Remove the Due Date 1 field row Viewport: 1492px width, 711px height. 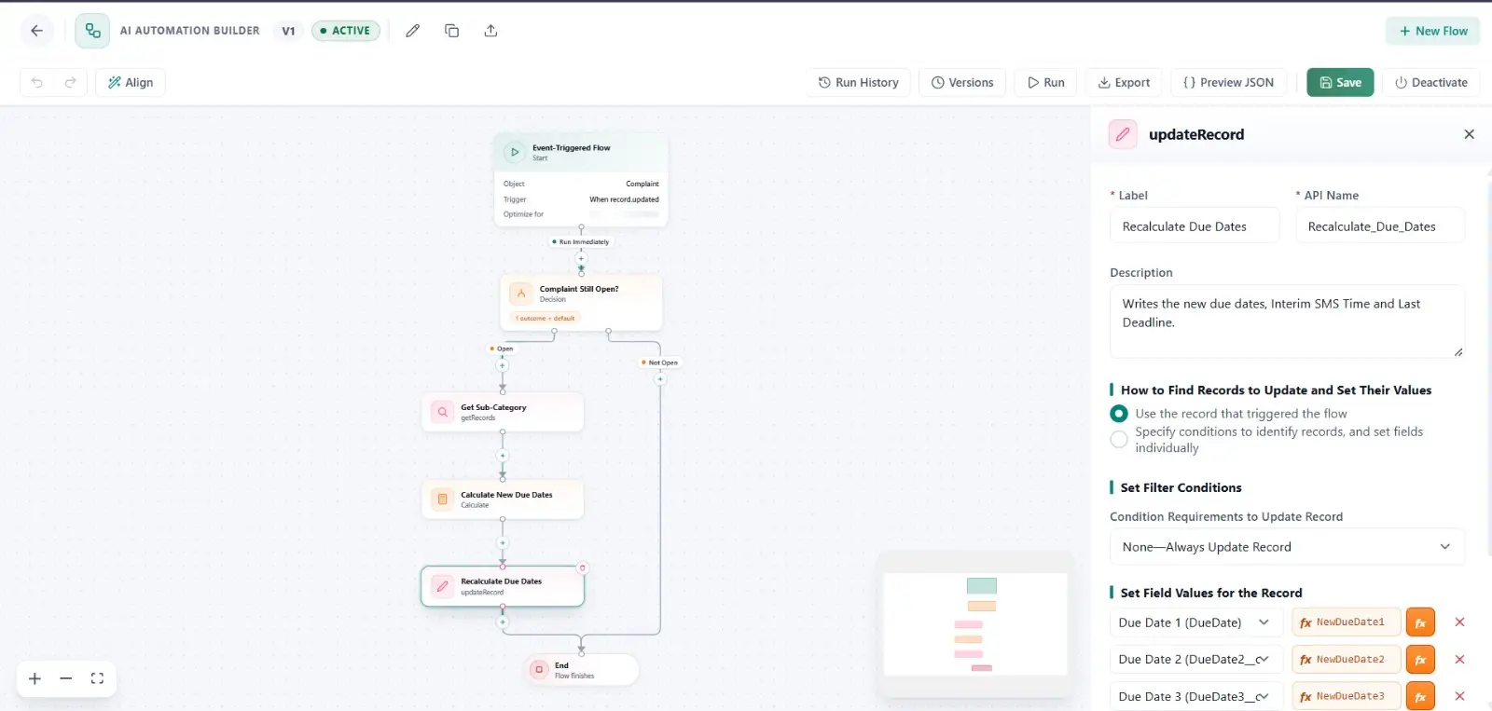pos(1459,622)
